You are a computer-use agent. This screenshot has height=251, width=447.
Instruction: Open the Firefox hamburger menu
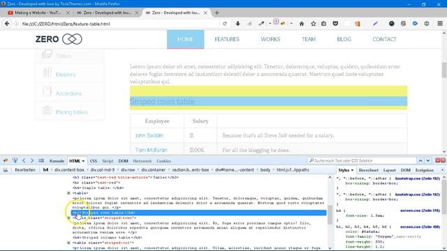[x=440, y=24]
